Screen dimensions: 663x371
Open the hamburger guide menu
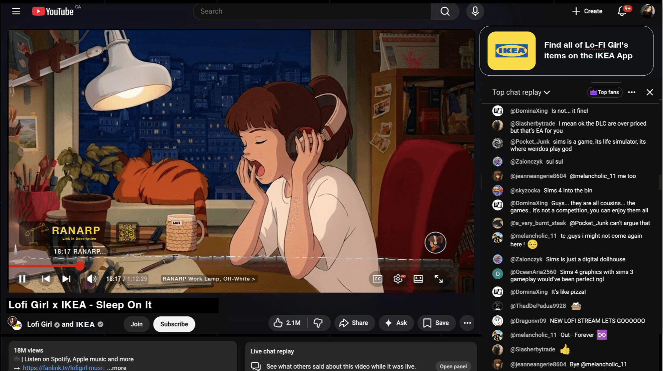16,11
